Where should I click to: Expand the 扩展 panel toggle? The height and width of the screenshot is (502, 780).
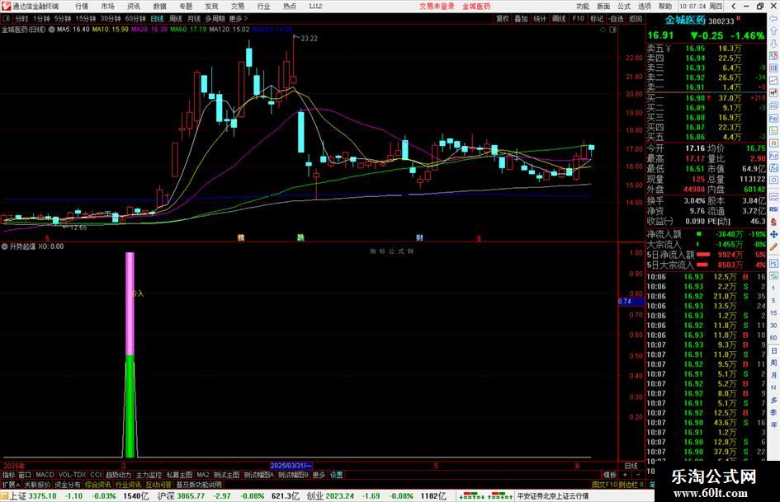pyautogui.click(x=11, y=485)
